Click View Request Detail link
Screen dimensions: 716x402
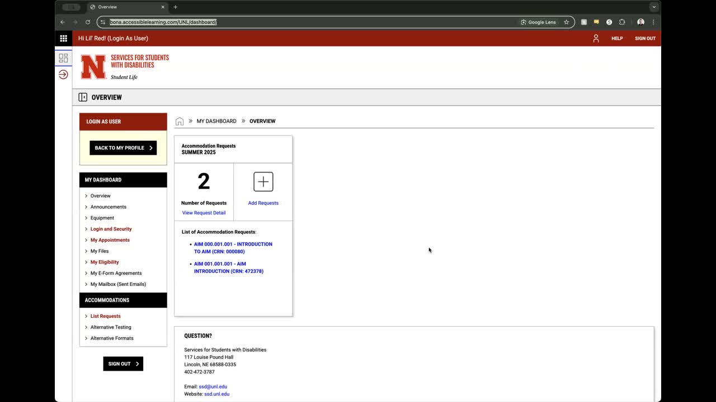[x=204, y=213]
